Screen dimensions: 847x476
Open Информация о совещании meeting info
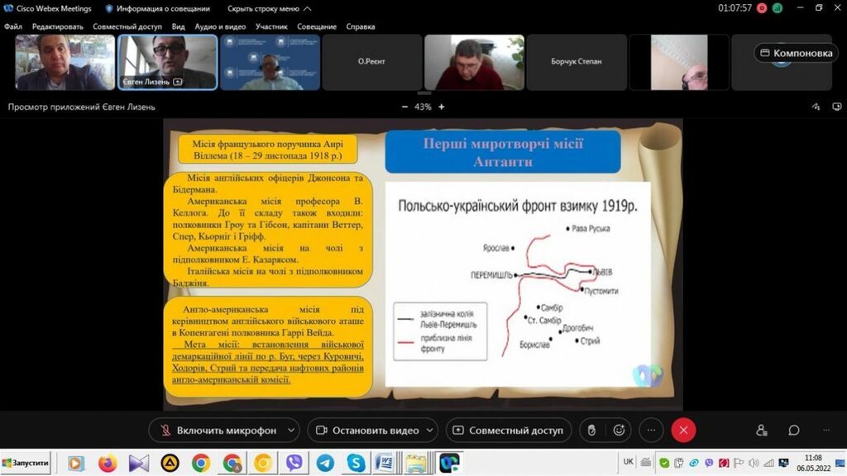pos(157,8)
